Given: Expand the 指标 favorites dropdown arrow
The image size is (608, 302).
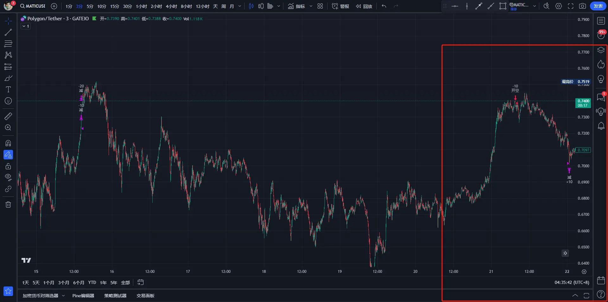Looking at the screenshot, I should (311, 6).
